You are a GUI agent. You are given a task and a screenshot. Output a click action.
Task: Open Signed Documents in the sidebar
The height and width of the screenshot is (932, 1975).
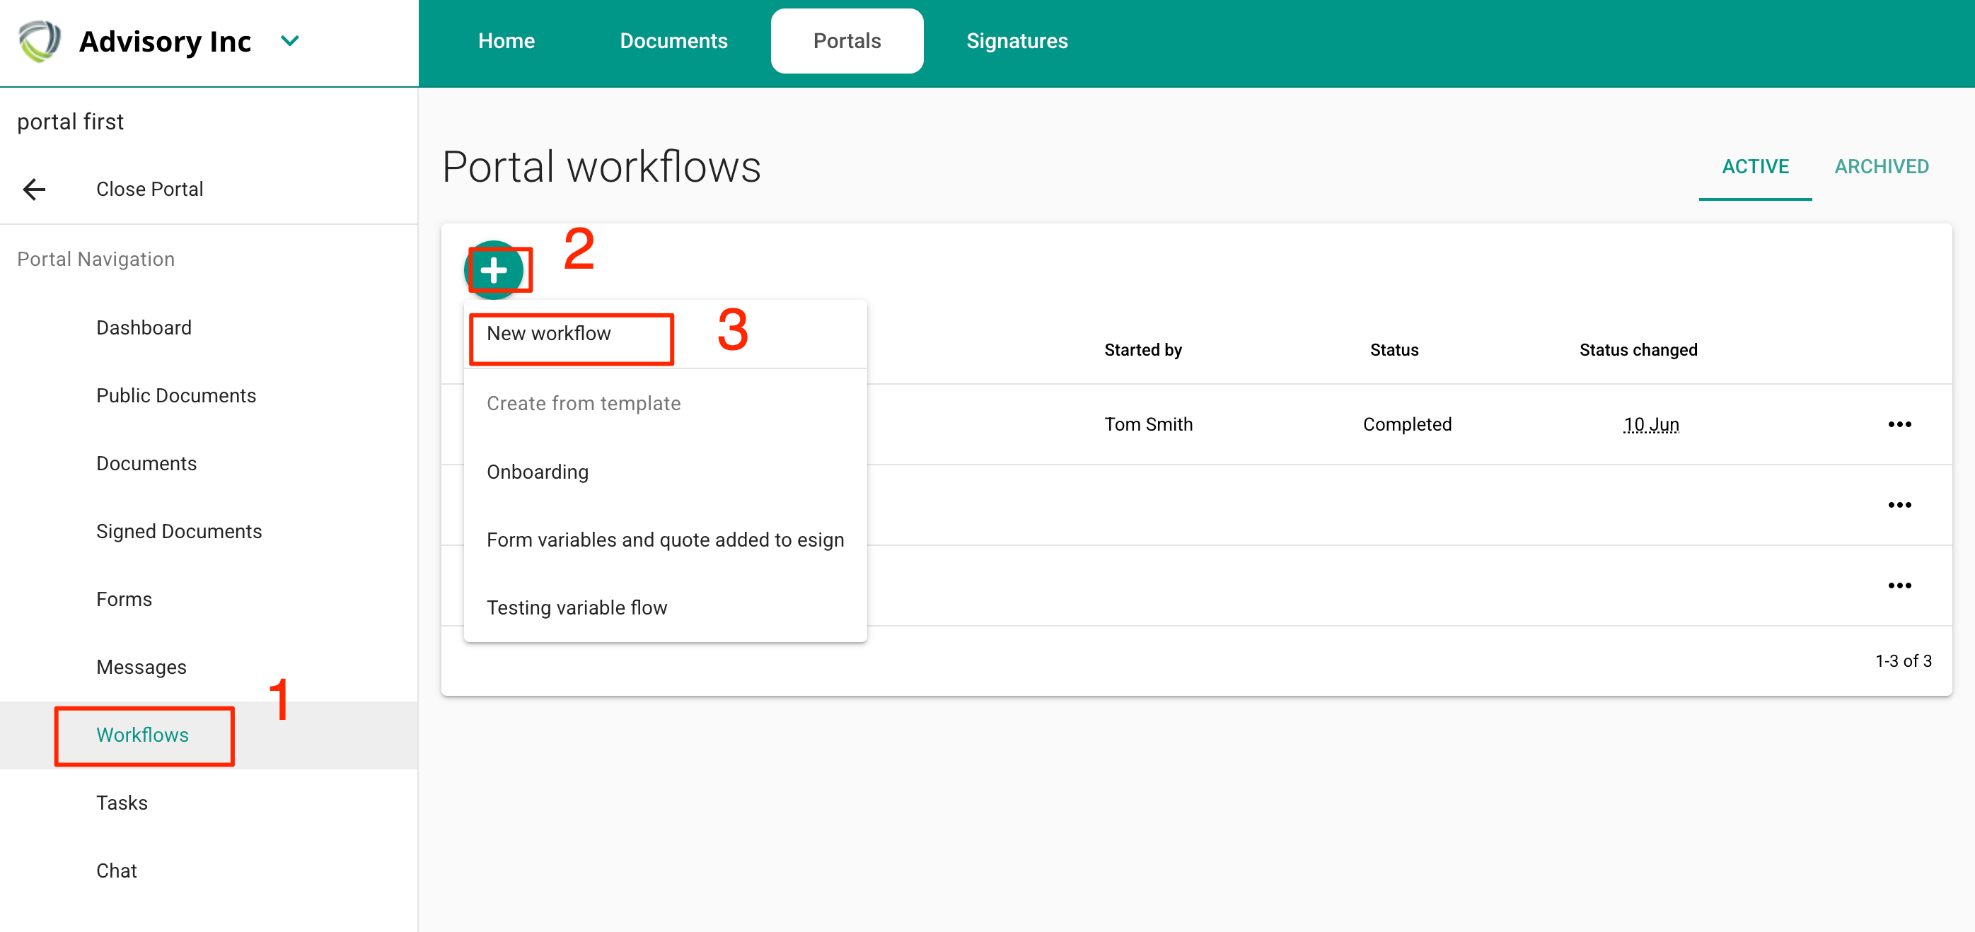tap(179, 532)
